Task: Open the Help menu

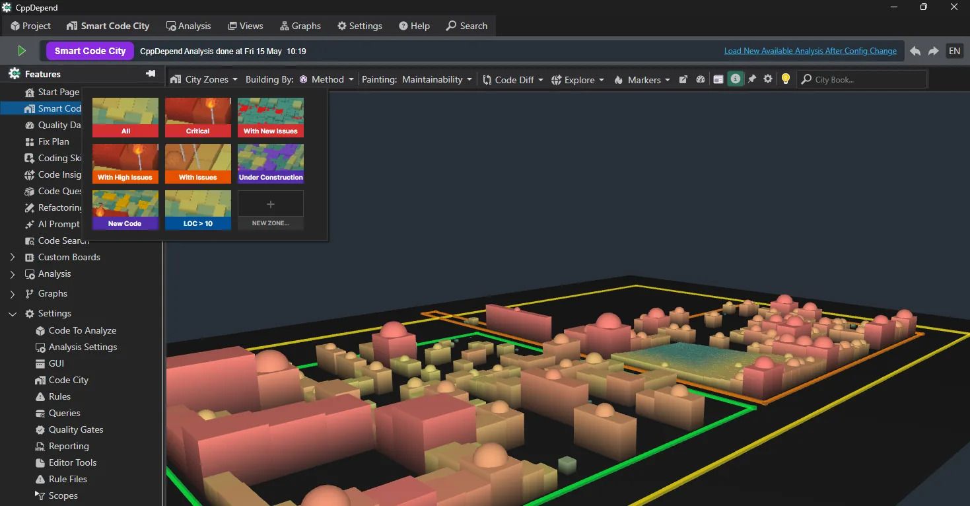Action: [x=415, y=26]
